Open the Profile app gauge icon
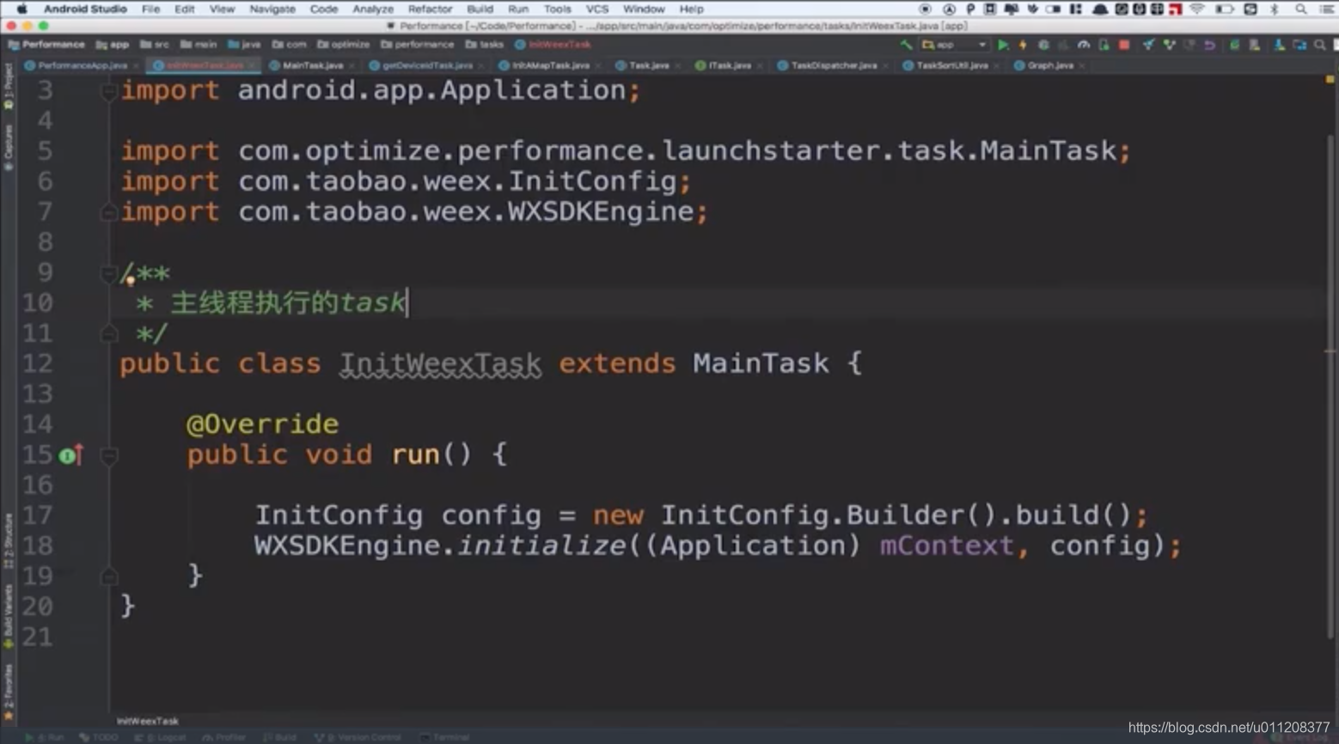The width and height of the screenshot is (1339, 744). [x=1084, y=45]
